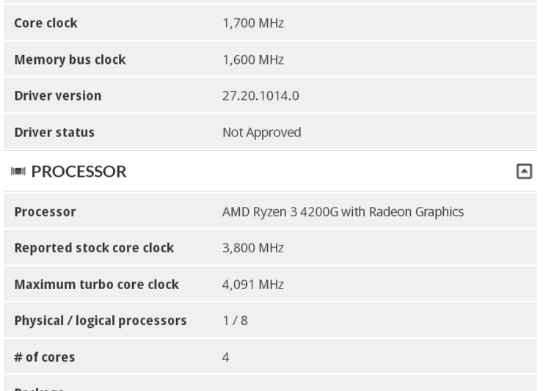Select the Processor row label
This screenshot has width=543, height=391.
(45, 212)
